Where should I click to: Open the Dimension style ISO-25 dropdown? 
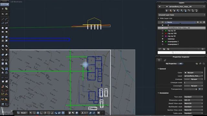193,100
